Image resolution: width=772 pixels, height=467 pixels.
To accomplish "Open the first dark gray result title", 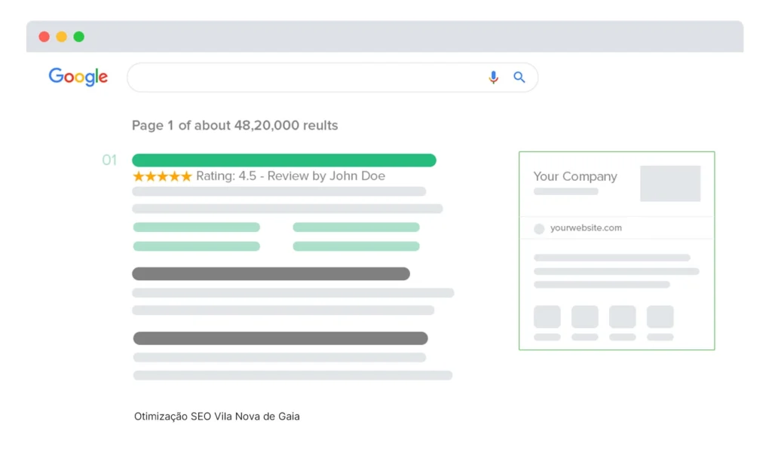I will (x=271, y=274).
